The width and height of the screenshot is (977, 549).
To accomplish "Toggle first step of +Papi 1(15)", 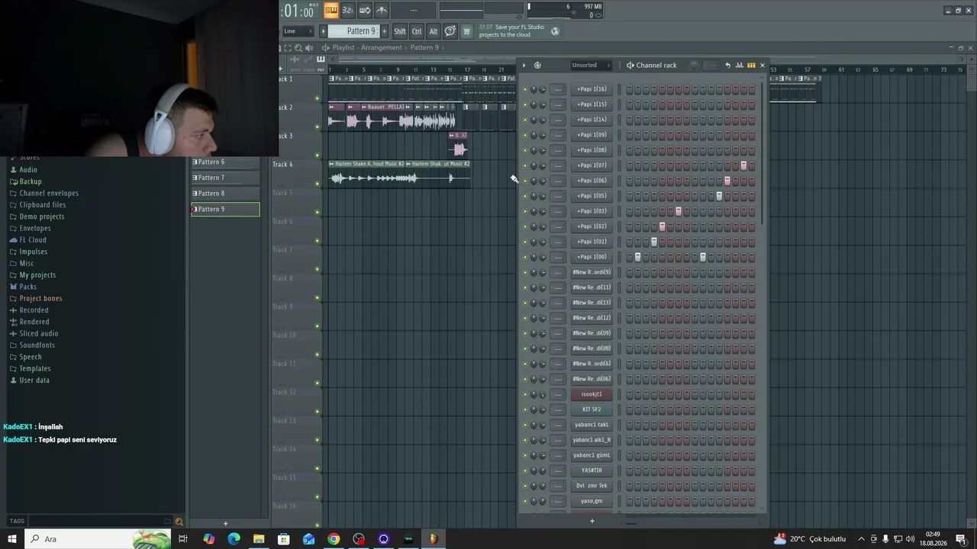I will coord(630,104).
